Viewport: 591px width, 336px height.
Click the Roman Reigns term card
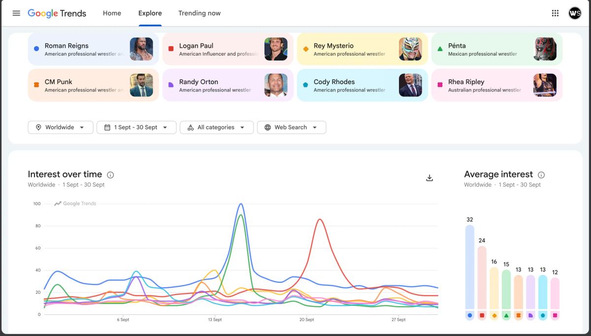94,49
